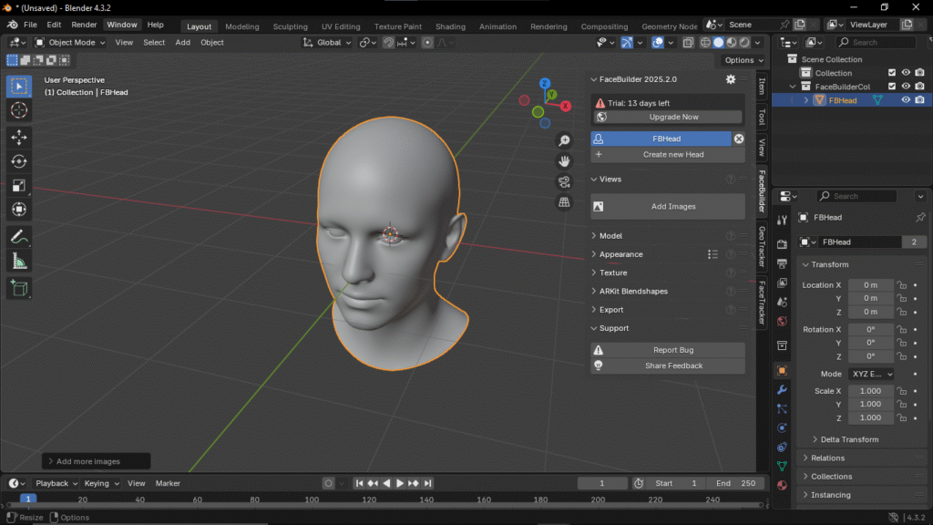Open the Render menu

point(84,25)
